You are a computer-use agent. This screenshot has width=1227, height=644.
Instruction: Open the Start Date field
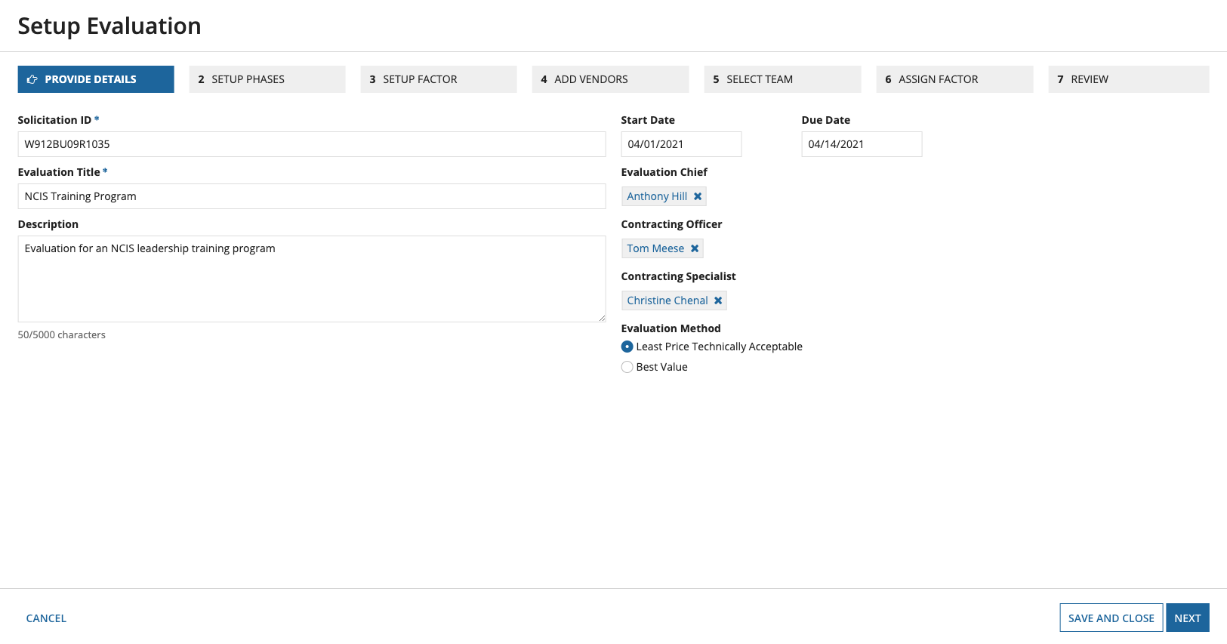pos(681,144)
